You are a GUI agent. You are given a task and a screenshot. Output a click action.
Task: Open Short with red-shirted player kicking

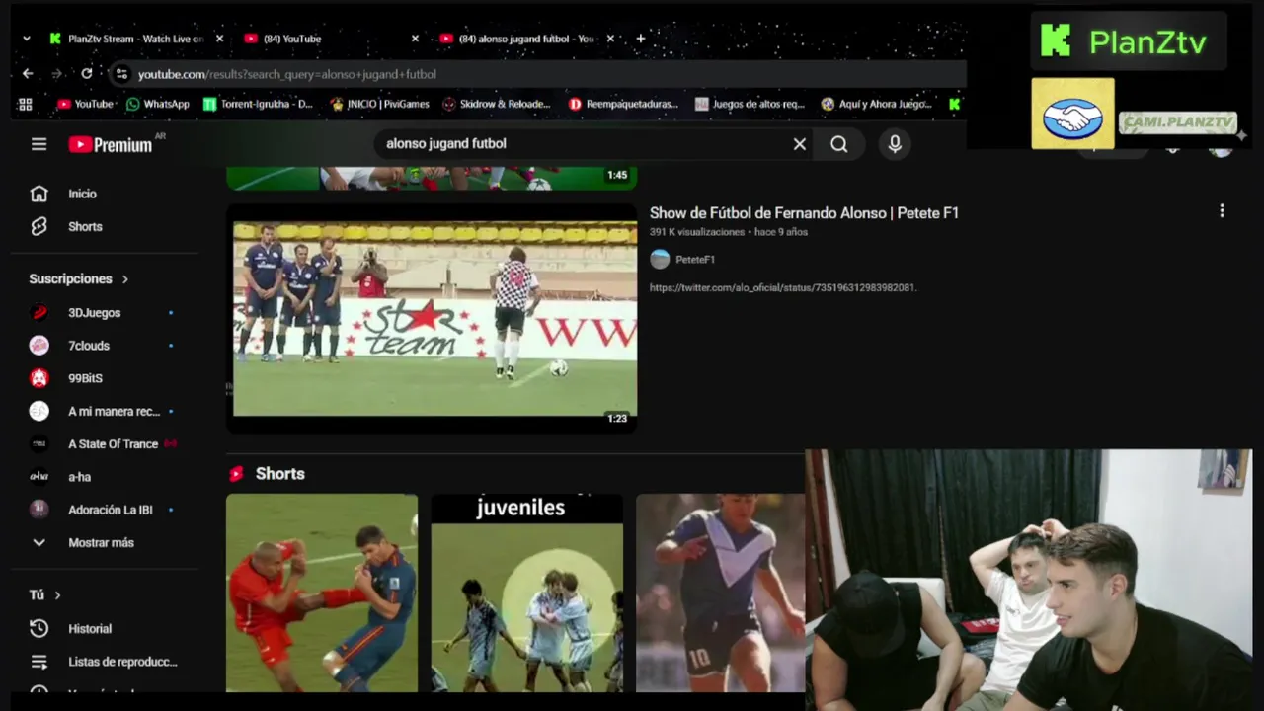(x=322, y=592)
